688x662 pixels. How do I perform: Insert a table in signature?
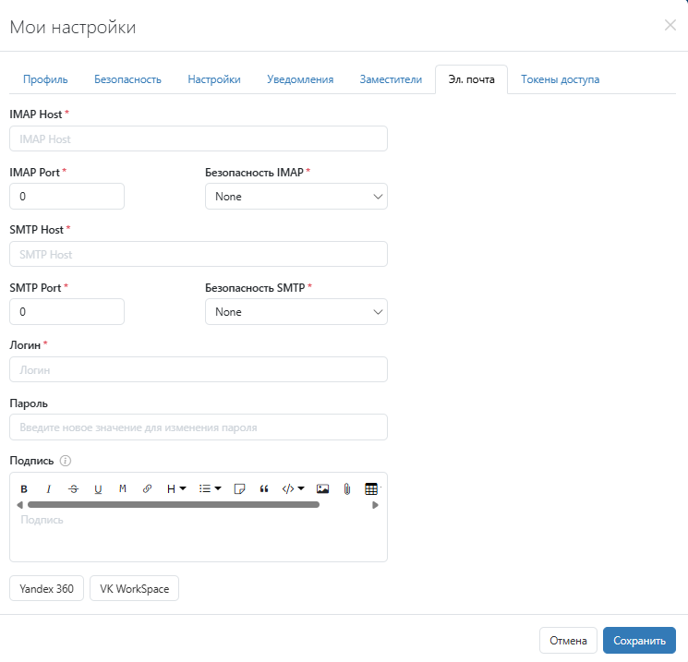pyautogui.click(x=371, y=488)
